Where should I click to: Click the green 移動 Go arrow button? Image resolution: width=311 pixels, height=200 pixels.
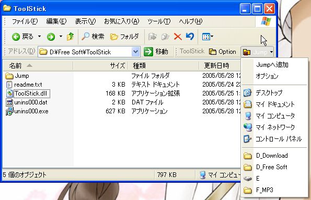point(156,52)
